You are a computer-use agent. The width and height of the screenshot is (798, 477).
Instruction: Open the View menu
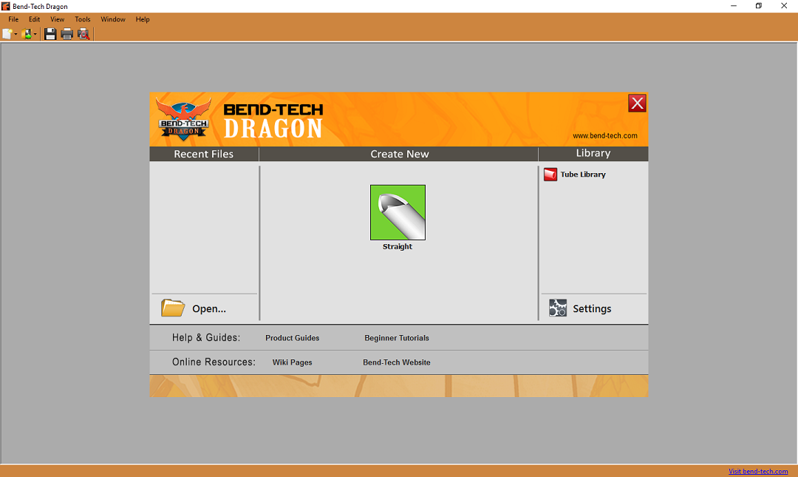[x=57, y=19]
